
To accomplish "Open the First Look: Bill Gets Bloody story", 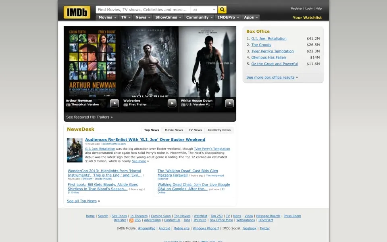I will [x=103, y=187].
